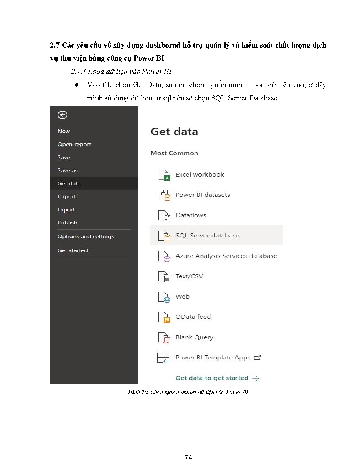Open the Get started menu entry

[x=73, y=250]
